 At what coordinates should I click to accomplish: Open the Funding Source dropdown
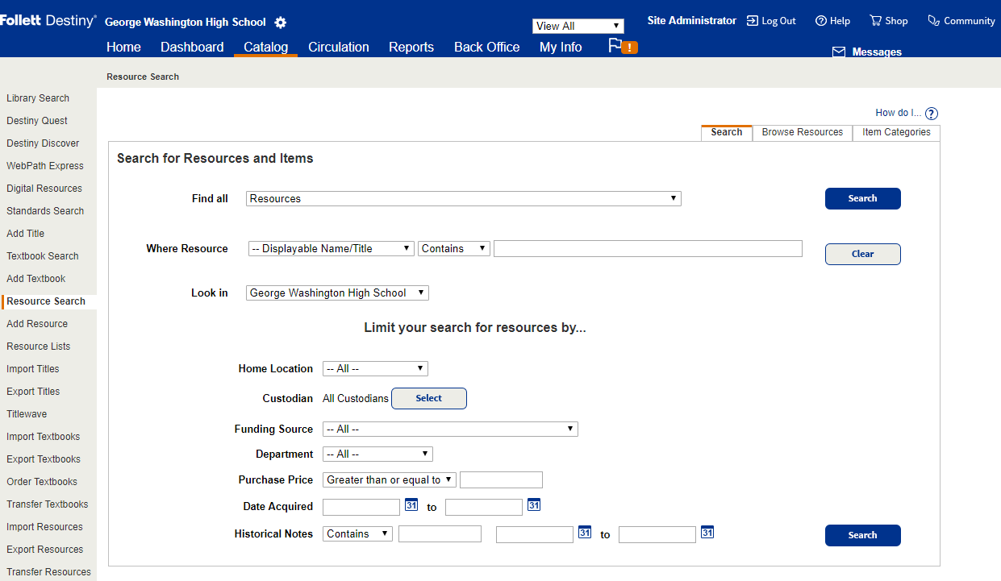(x=450, y=430)
